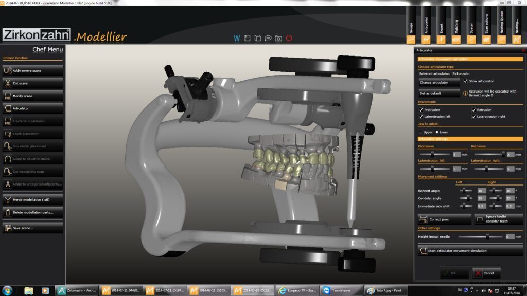
Task: Switch to TeamViewer in taskbar
Action: pos(341,290)
